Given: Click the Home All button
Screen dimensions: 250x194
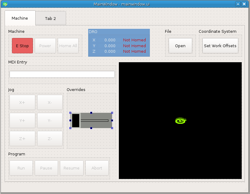Looking at the screenshot, I should [x=68, y=46].
